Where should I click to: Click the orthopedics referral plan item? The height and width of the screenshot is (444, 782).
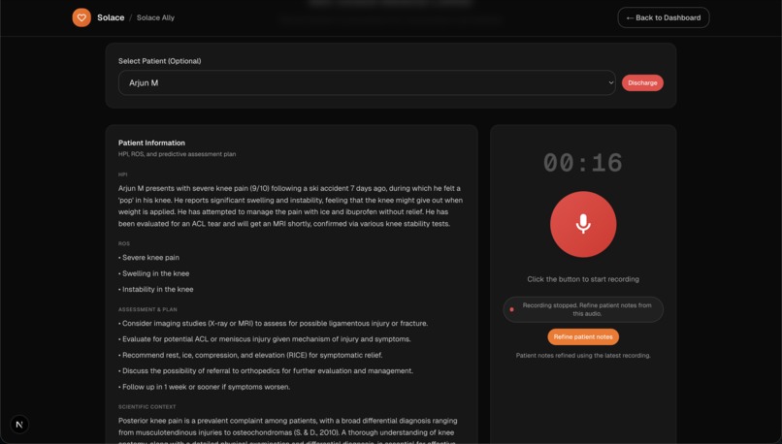click(x=265, y=371)
